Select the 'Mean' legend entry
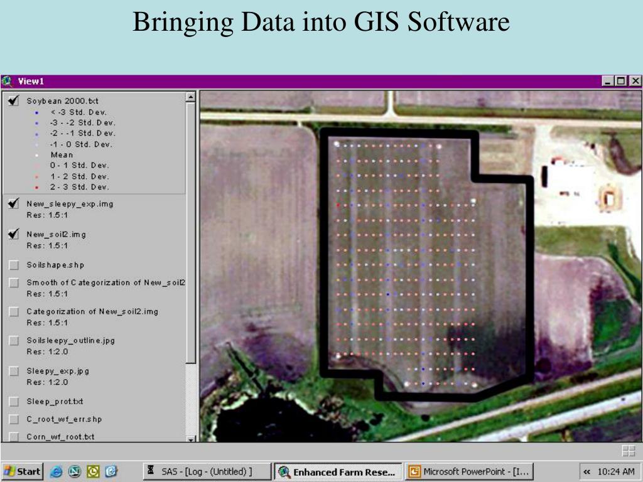The height and width of the screenshot is (482, 643). tap(62, 155)
